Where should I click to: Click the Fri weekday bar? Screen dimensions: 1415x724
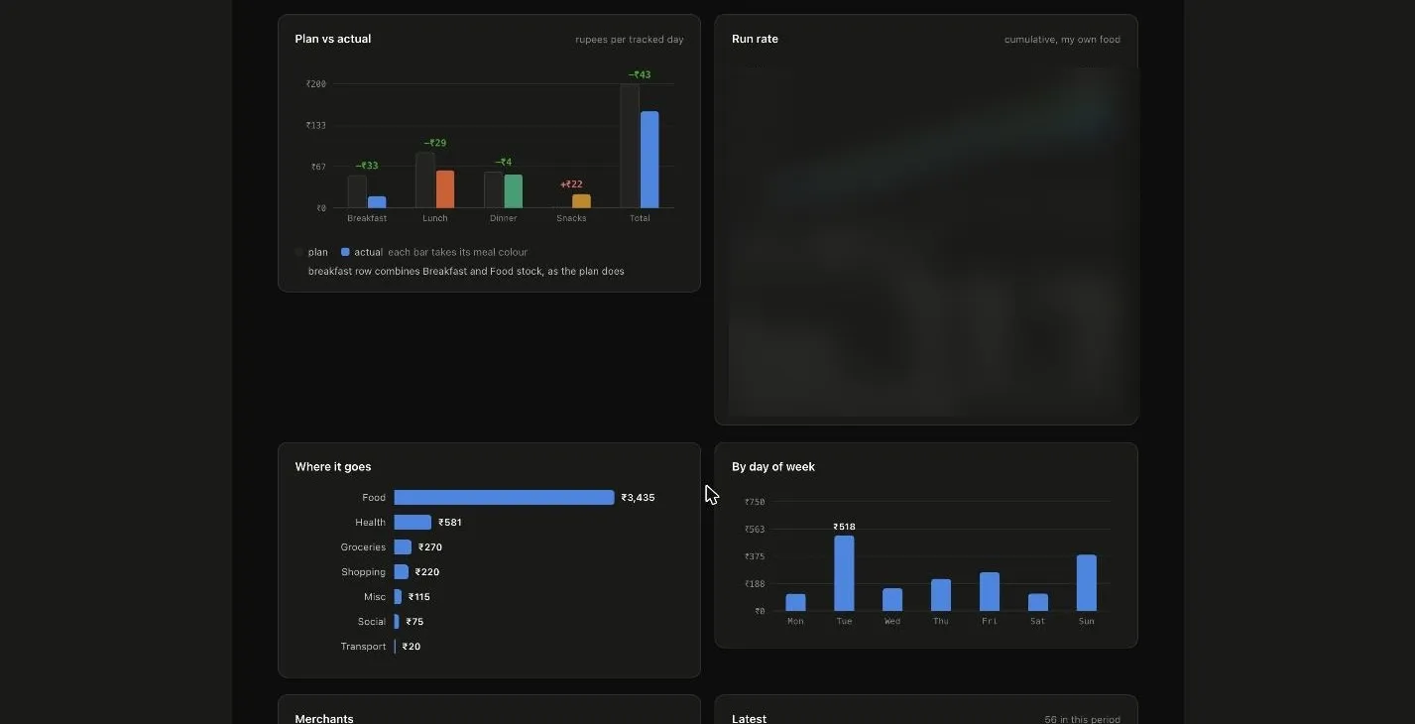990,592
